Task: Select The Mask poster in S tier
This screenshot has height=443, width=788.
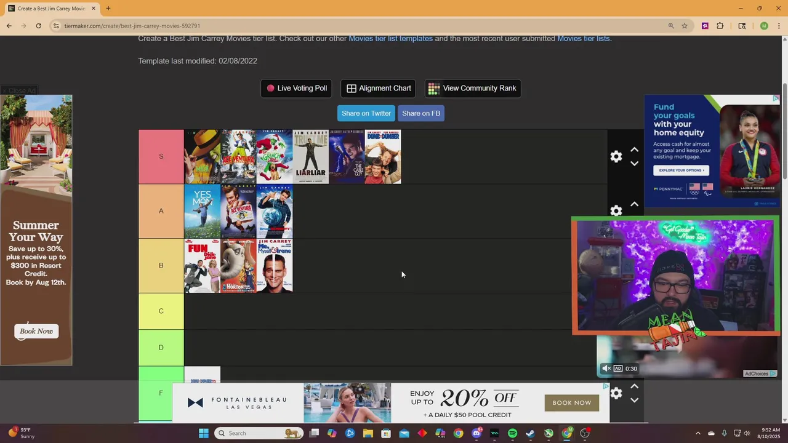Action: point(203,156)
